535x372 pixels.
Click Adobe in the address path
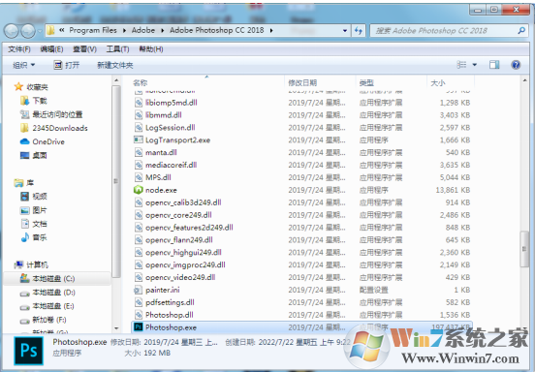pos(143,30)
